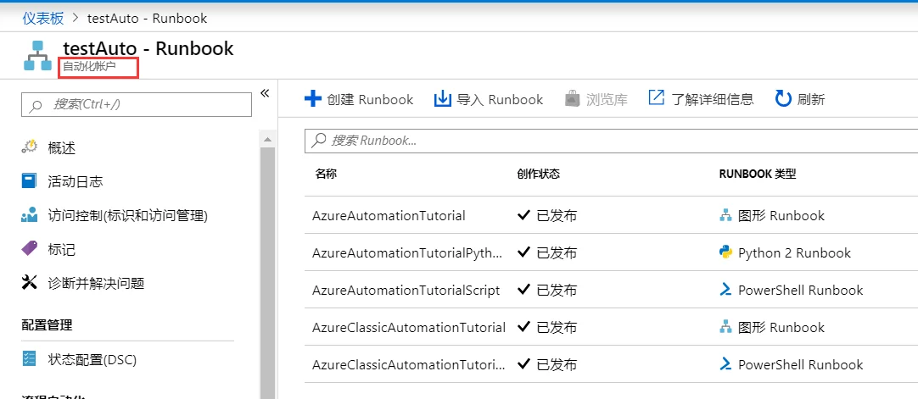Click the download arrow icon for 导入 Runbook
Image resolution: width=918 pixels, height=399 pixels.
coord(442,98)
